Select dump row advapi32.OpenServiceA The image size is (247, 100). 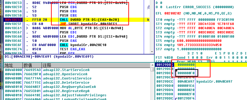click(65, 74)
